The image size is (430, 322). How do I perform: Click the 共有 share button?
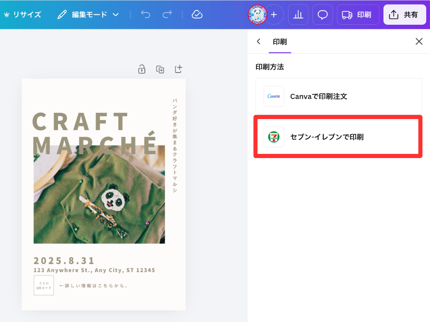click(x=404, y=14)
